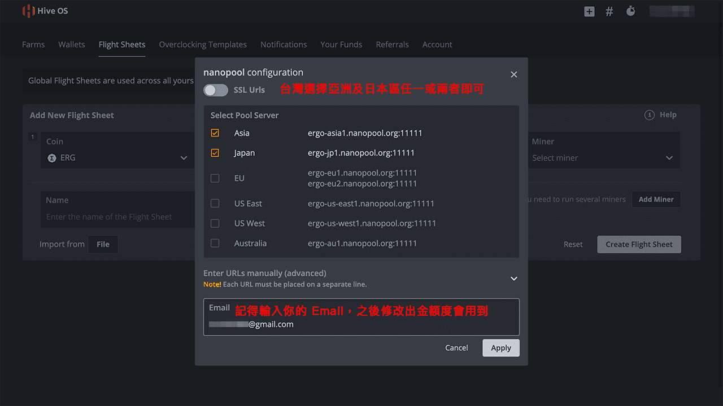This screenshot has height=406, width=723.
Task: Click the Create Flight Sheet button
Action: [x=639, y=244]
